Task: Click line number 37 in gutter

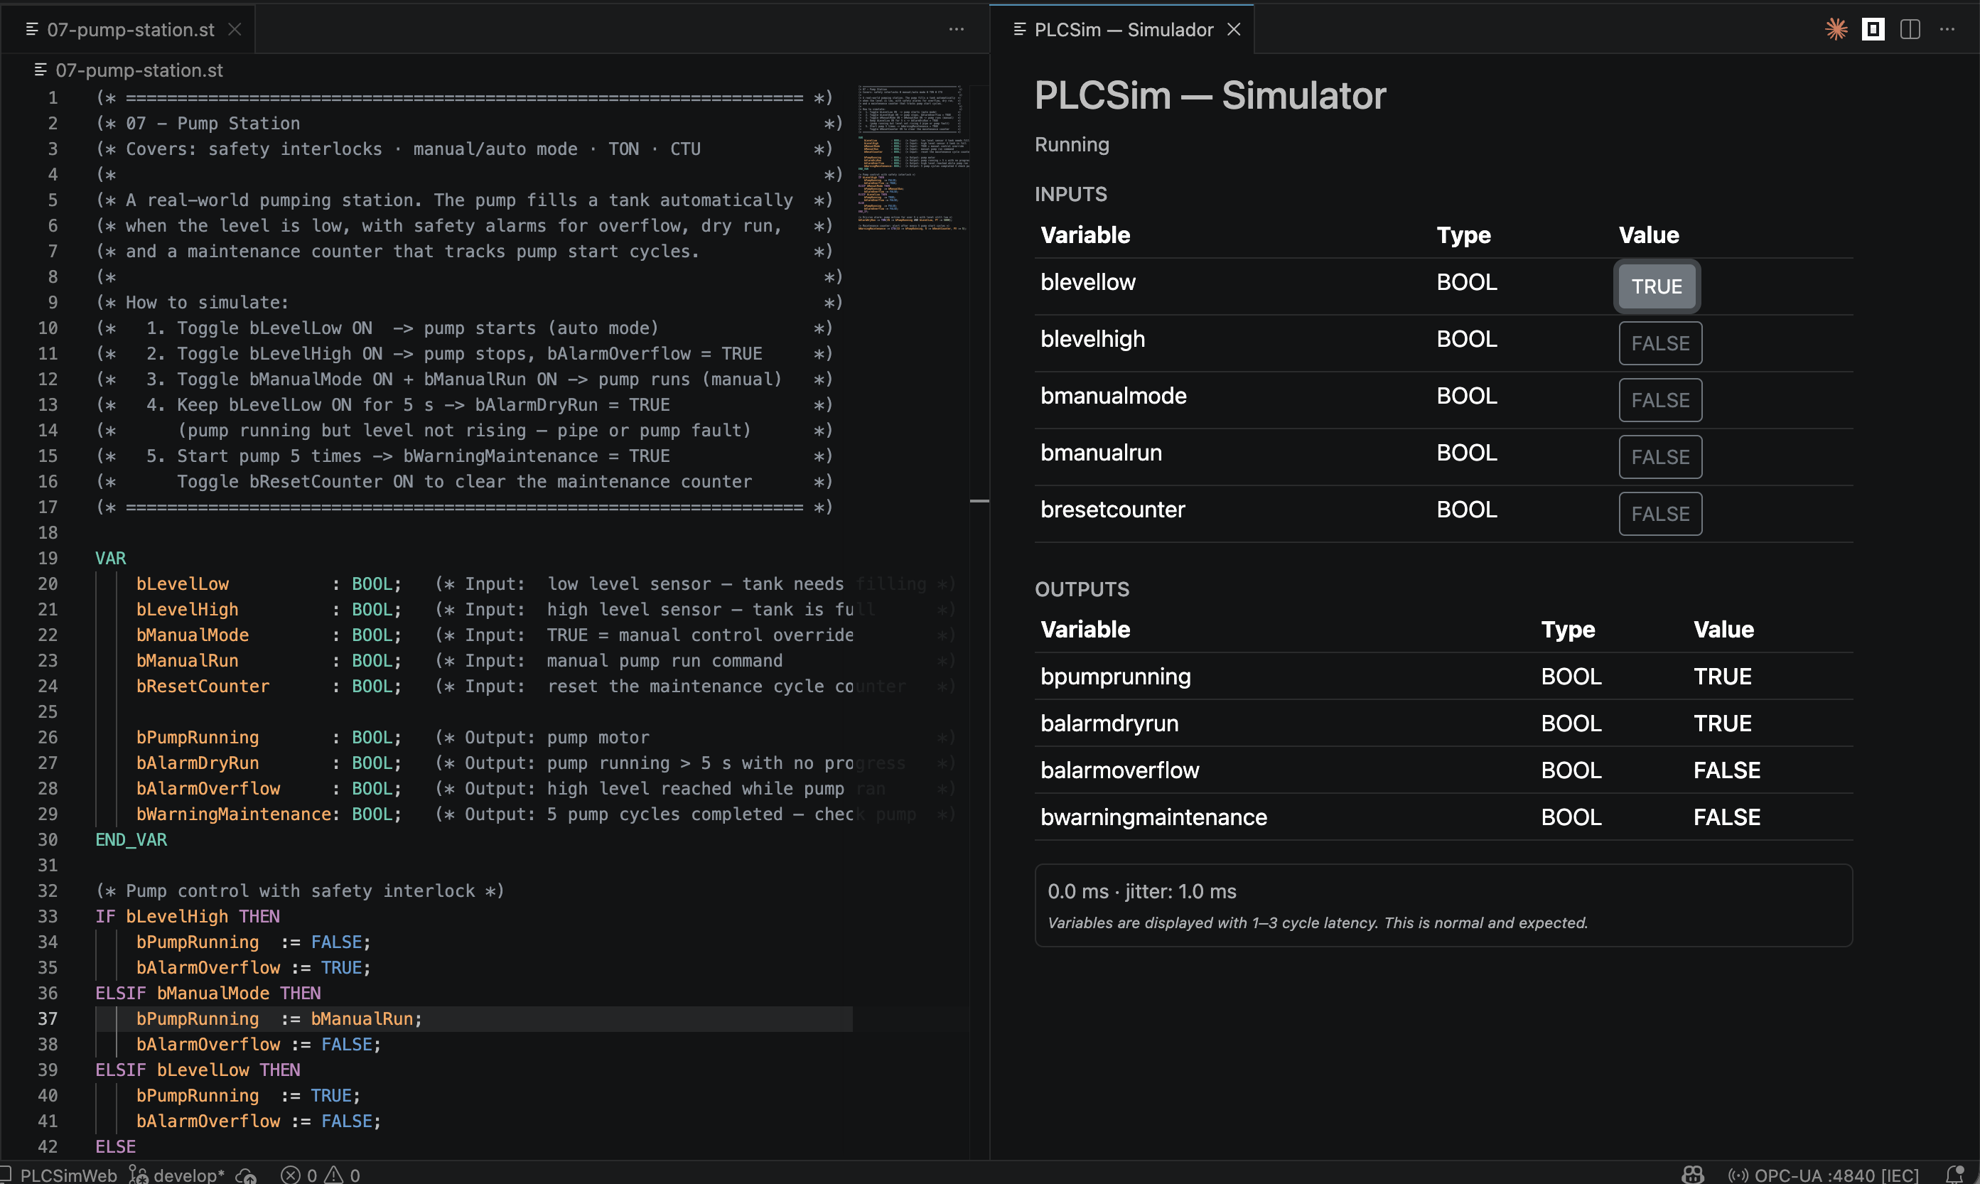Action: (x=47, y=1019)
